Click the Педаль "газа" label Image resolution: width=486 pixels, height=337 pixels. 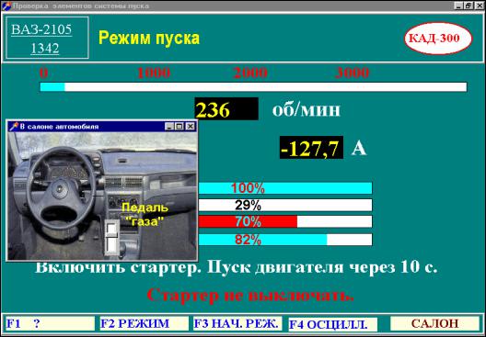(x=145, y=214)
